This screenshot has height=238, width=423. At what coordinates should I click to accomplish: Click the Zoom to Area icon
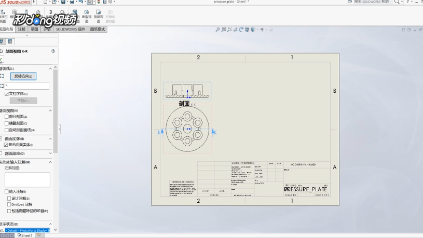[x=224, y=30]
